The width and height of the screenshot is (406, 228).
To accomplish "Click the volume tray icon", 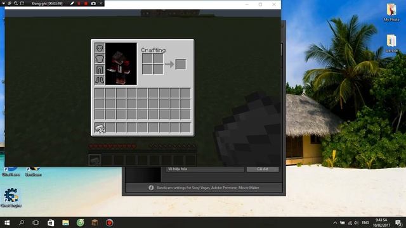I will (x=357, y=222).
